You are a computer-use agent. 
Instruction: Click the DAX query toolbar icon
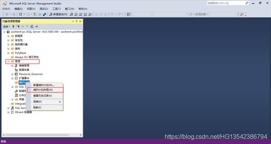[x=90, y=15]
